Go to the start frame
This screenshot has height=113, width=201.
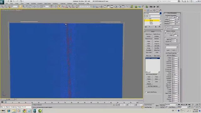[179, 105]
